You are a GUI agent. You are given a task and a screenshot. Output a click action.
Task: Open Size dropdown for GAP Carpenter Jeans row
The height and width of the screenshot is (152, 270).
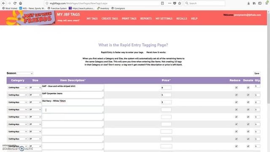(35, 95)
